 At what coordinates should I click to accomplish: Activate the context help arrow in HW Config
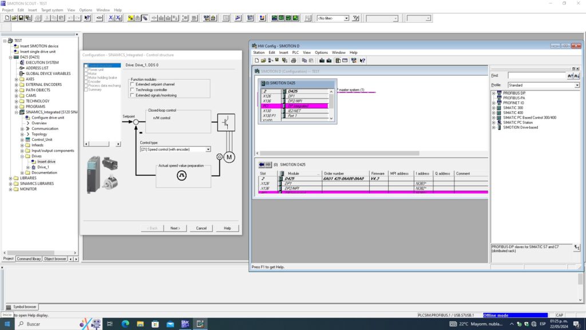pos(362,60)
